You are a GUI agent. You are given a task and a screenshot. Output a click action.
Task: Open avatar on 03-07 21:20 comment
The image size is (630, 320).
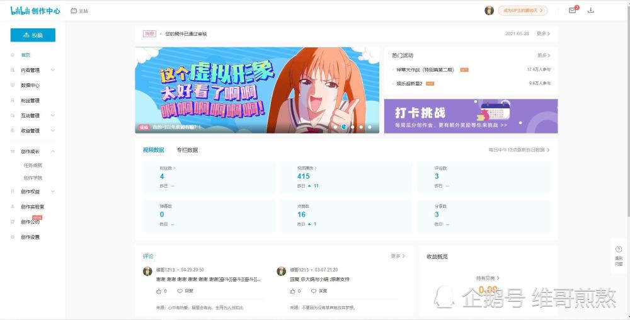(281, 271)
